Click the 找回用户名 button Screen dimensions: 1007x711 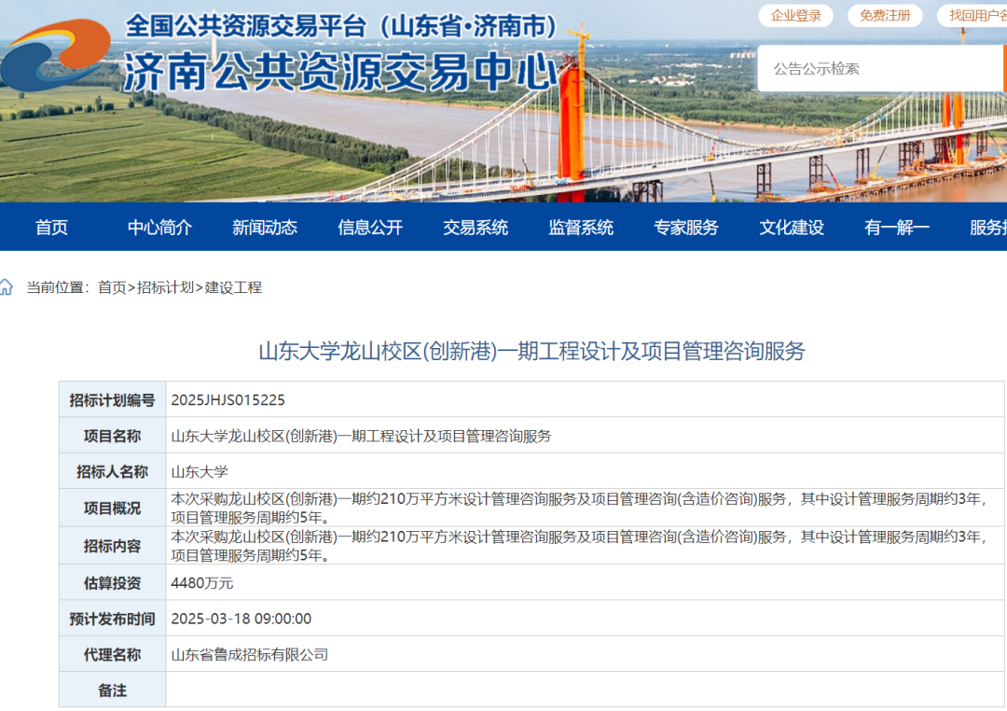(x=973, y=16)
